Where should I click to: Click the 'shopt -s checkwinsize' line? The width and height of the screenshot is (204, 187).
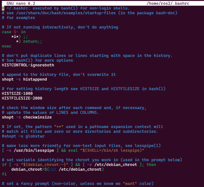click(x=27, y=117)
